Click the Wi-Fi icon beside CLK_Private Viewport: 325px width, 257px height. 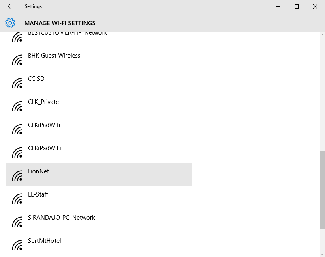(17, 106)
